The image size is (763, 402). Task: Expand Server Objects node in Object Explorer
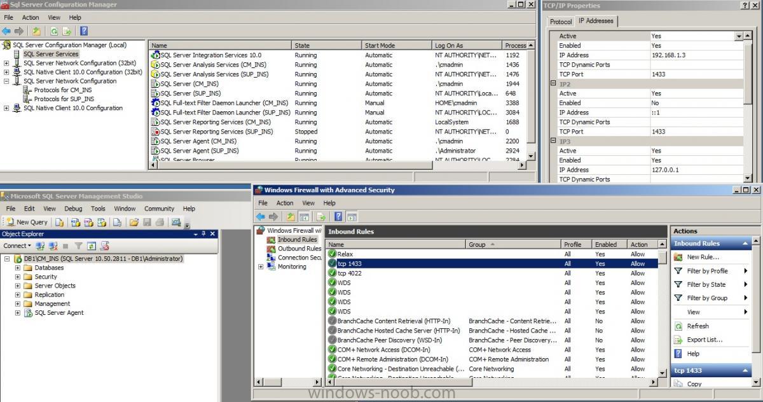coord(18,286)
